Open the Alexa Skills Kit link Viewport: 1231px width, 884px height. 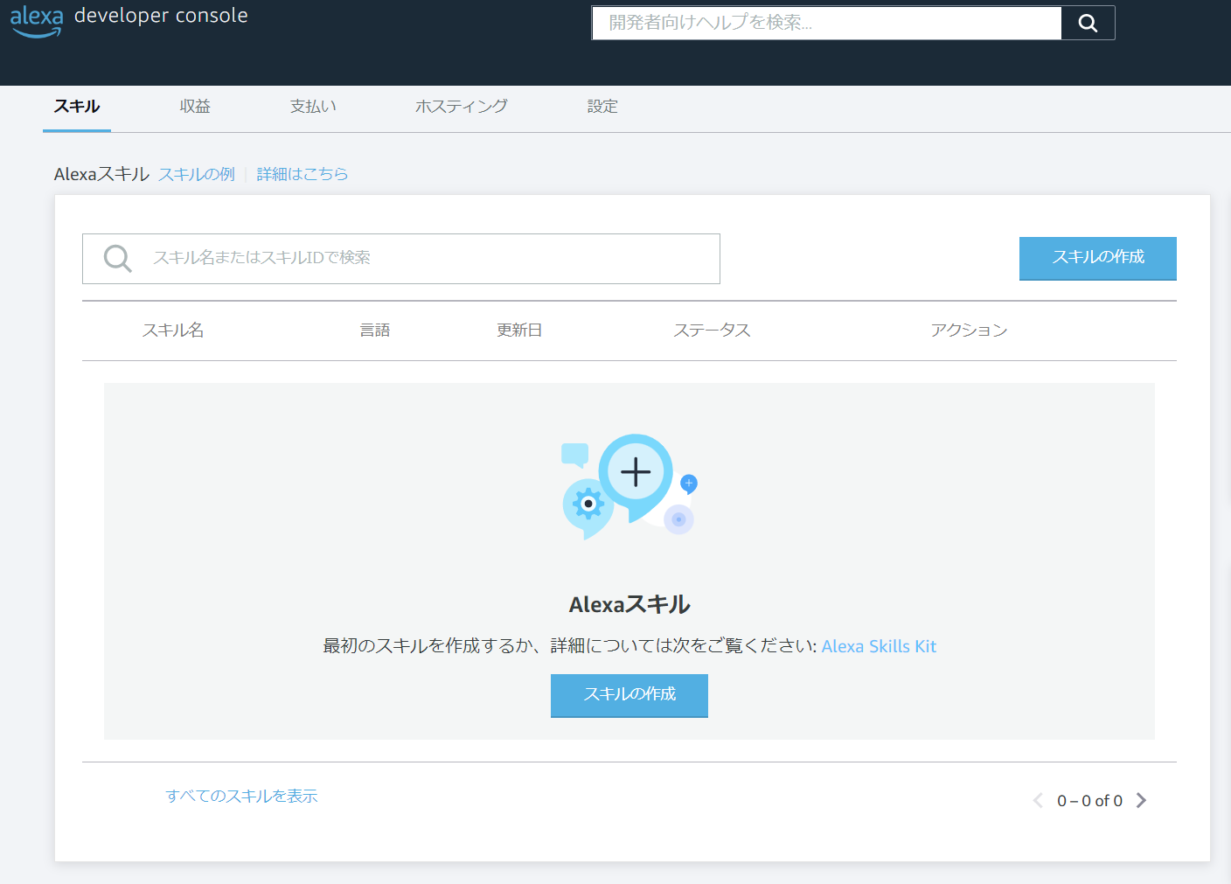(879, 646)
